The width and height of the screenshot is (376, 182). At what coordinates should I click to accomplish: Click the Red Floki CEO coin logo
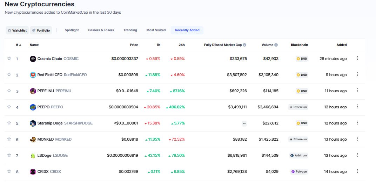tap(33, 75)
